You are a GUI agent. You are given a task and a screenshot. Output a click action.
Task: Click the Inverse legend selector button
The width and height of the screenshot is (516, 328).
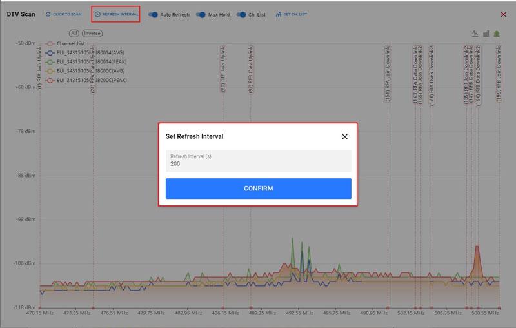click(92, 33)
